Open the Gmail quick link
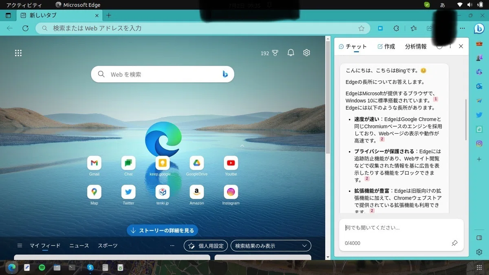Viewport: 489px width, 275px height. (94, 163)
